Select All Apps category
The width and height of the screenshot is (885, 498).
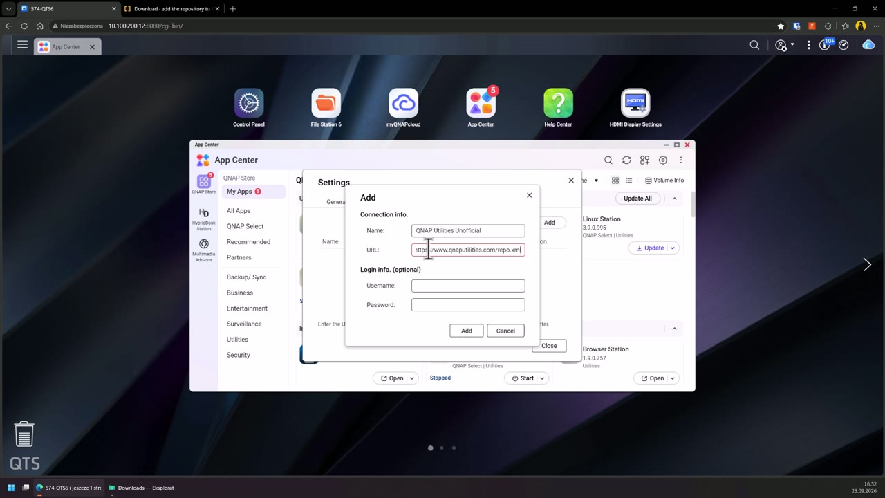click(x=239, y=211)
